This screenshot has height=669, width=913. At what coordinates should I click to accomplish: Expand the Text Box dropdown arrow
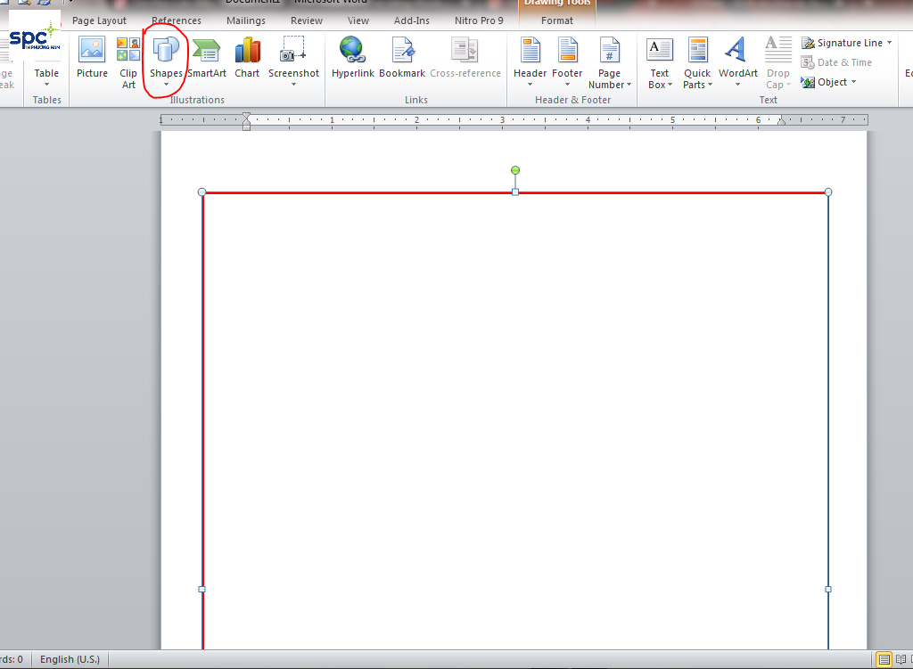pyautogui.click(x=670, y=85)
